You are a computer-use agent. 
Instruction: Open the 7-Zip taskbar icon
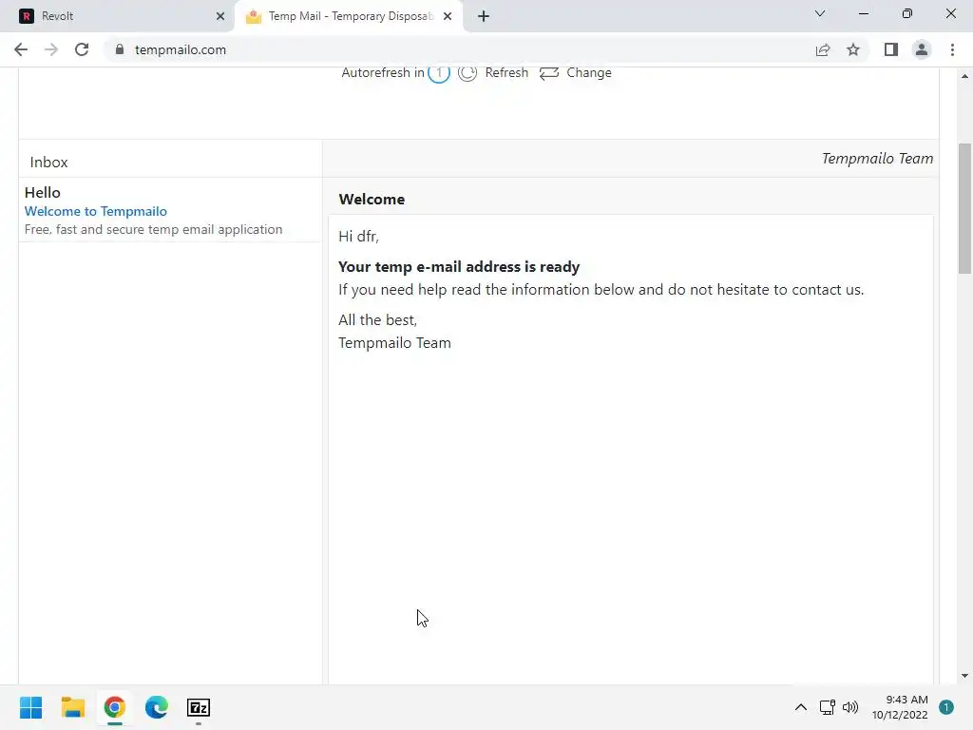pyautogui.click(x=199, y=707)
